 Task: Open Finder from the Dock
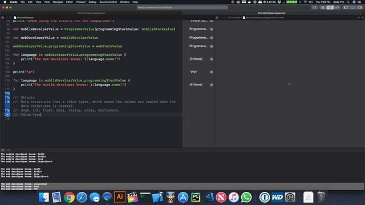(44, 198)
